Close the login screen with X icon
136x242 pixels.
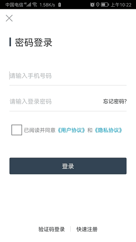point(9,18)
